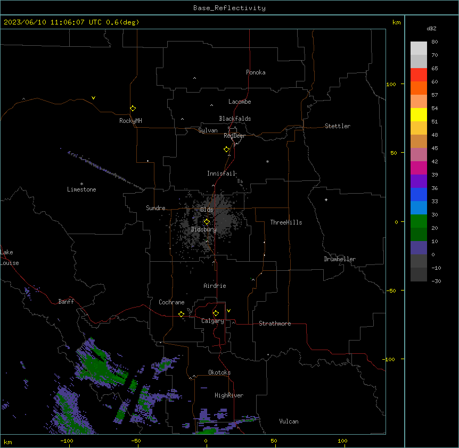Choose the orange 60-57 dBZ legend swatch
Viewport: 459px width, 448px height.
coord(419,88)
